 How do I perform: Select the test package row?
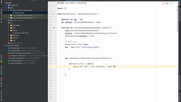[x=25, y=18]
